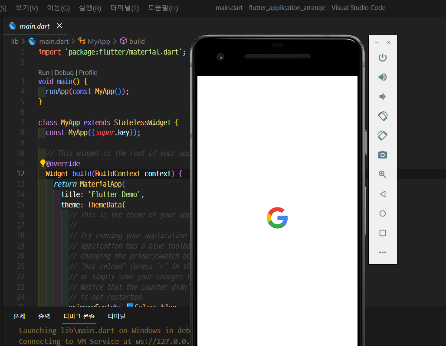Lower volume with emulator volume down icon

click(x=383, y=97)
